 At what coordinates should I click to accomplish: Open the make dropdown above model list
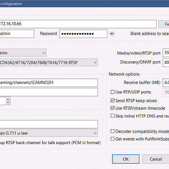click(23, 53)
